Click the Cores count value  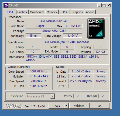(x=78, y=96)
